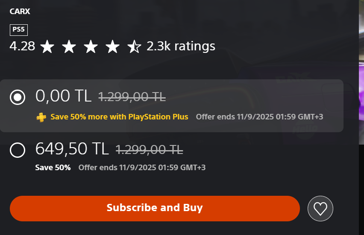Click the PS5 platform badge

point(19,30)
